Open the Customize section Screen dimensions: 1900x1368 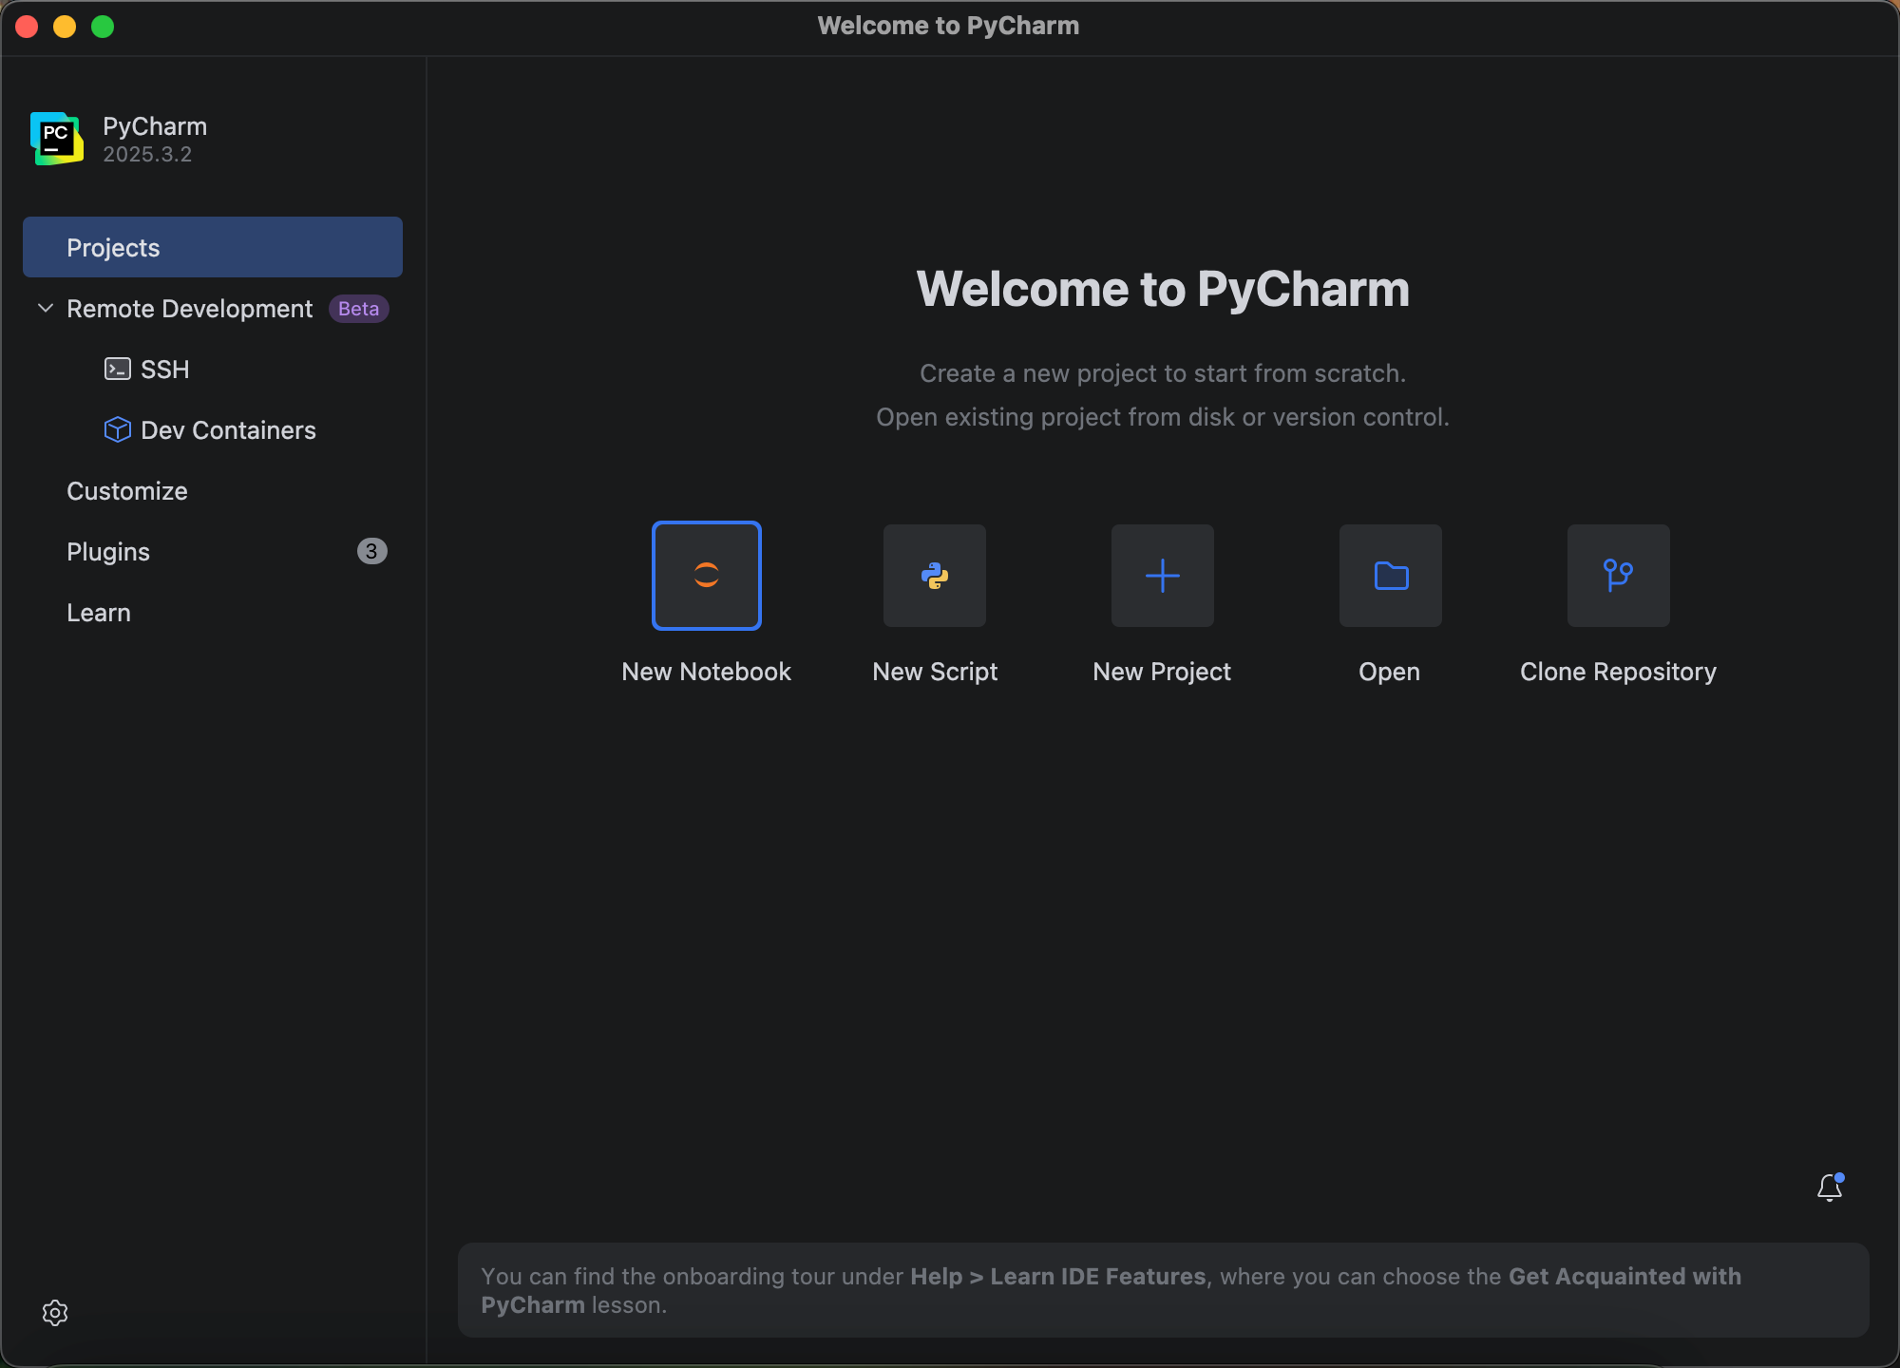[127, 491]
